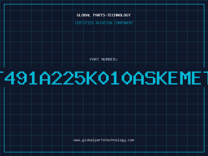Click the GLOBAL PARTS-TECHNOLOGY title
This screenshot has height=156, width=208.
coord(104,15)
